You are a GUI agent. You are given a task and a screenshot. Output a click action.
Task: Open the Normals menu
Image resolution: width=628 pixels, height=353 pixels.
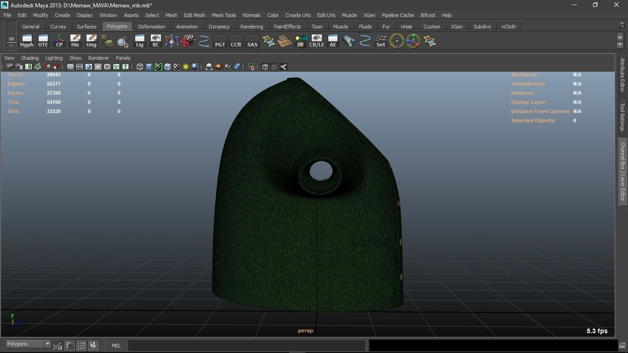click(251, 15)
